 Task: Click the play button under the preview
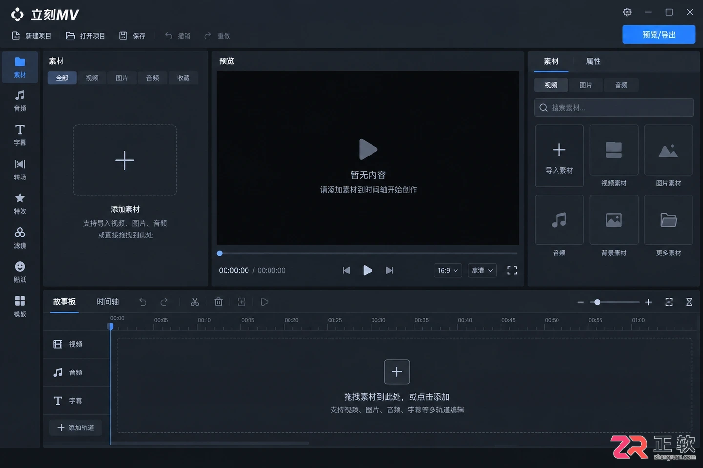[x=368, y=271]
